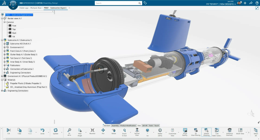
Task: Click the Undo button
Action: 42,131
